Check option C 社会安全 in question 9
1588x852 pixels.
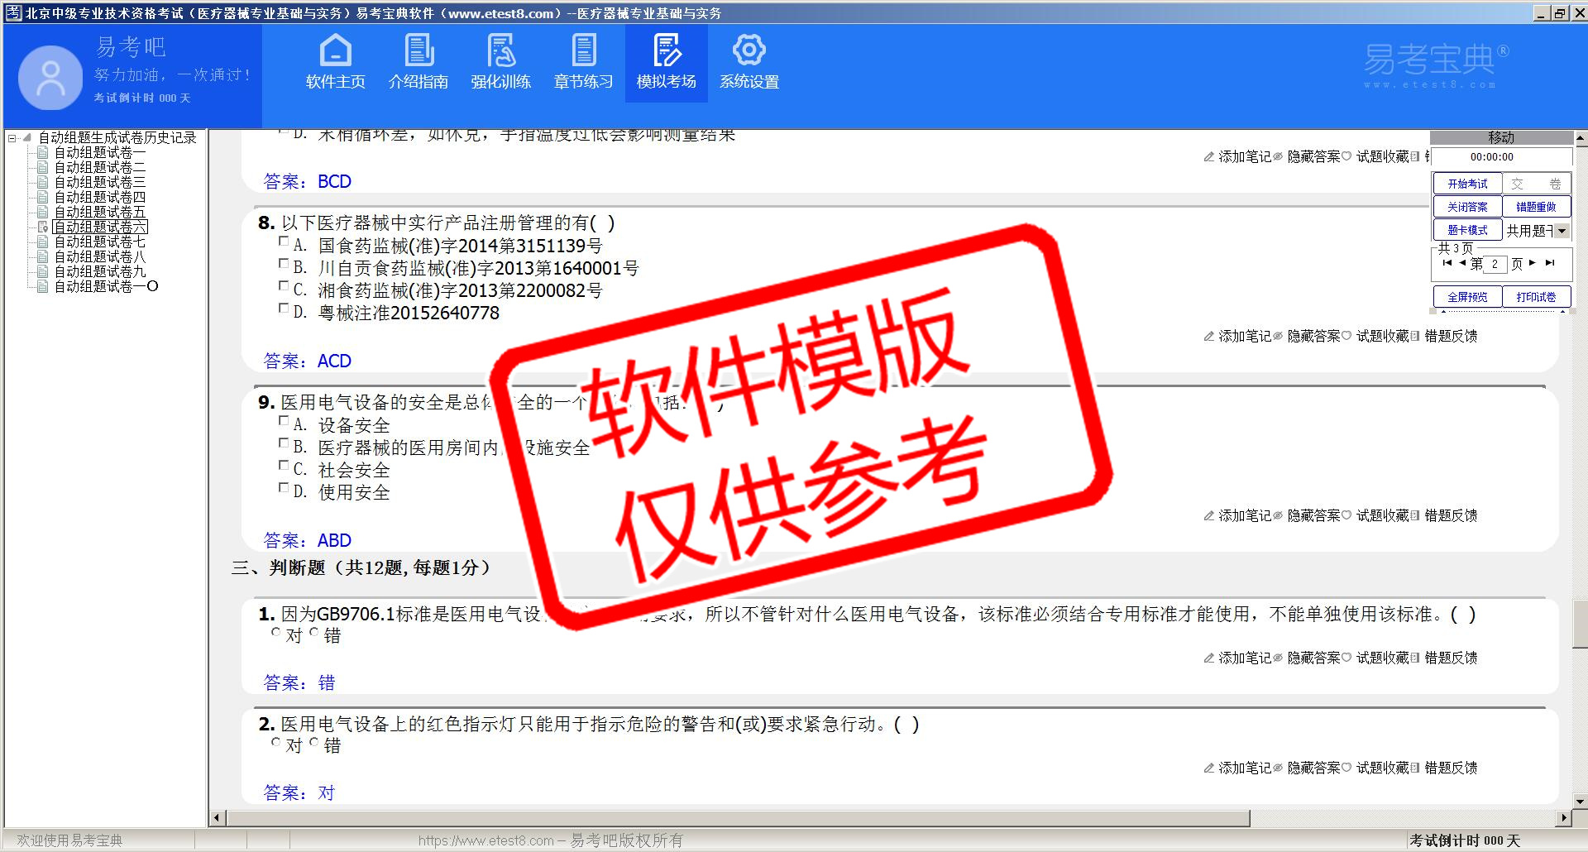pyautogui.click(x=284, y=467)
